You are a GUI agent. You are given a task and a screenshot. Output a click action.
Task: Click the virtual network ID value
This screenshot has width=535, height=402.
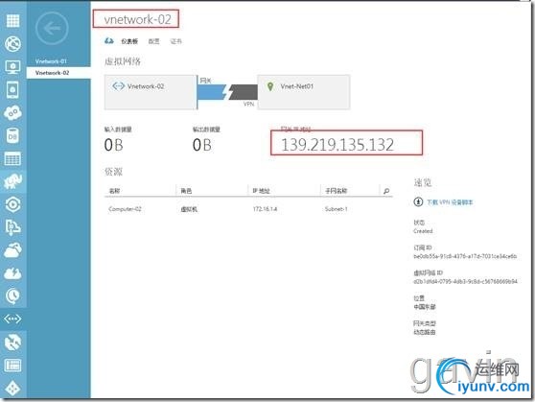click(x=465, y=282)
